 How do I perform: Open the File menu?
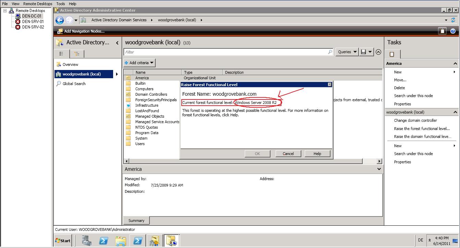(x=5, y=4)
